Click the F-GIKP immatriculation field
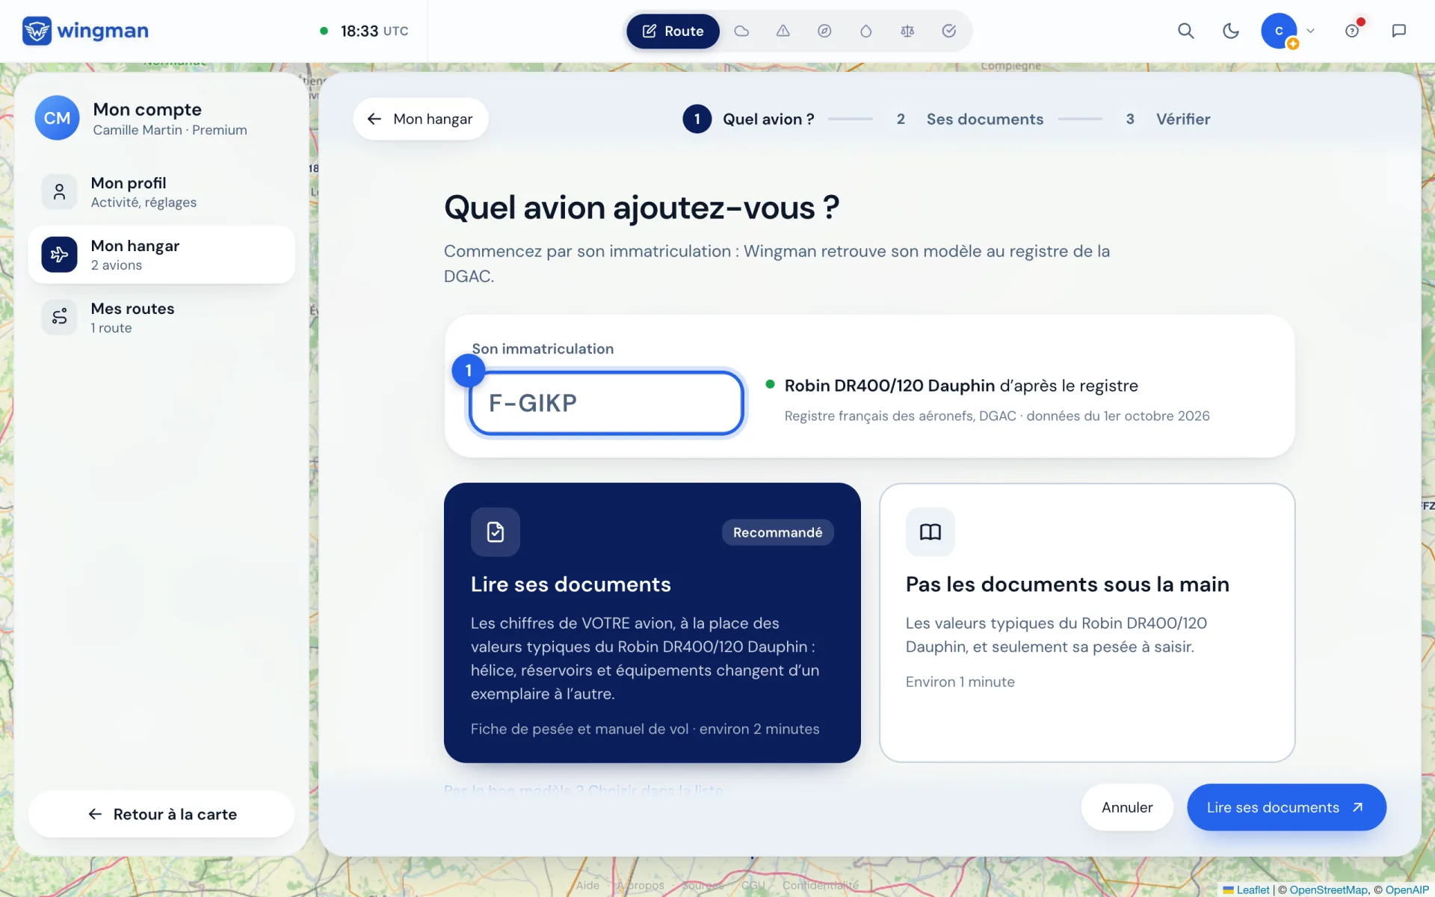 (606, 403)
